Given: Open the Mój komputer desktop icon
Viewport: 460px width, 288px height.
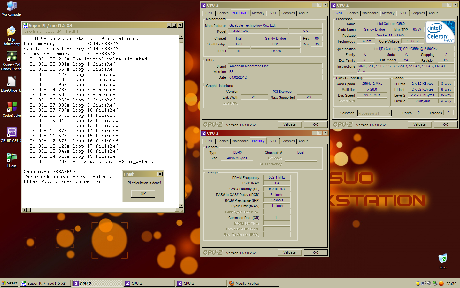Looking at the screenshot, I should (11, 9).
